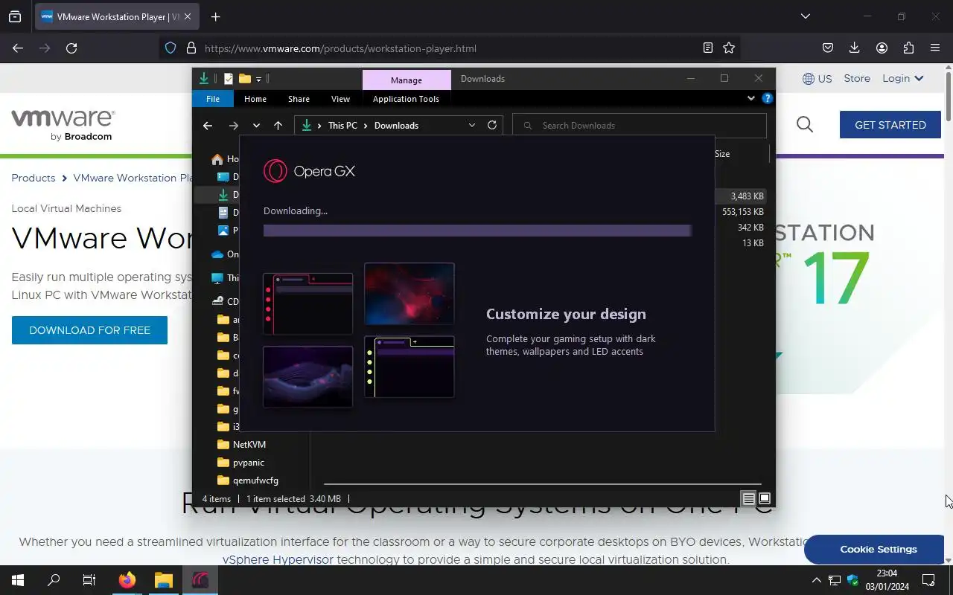Expand the Explorer ribbon chevron
953x595 pixels.
[x=750, y=98]
